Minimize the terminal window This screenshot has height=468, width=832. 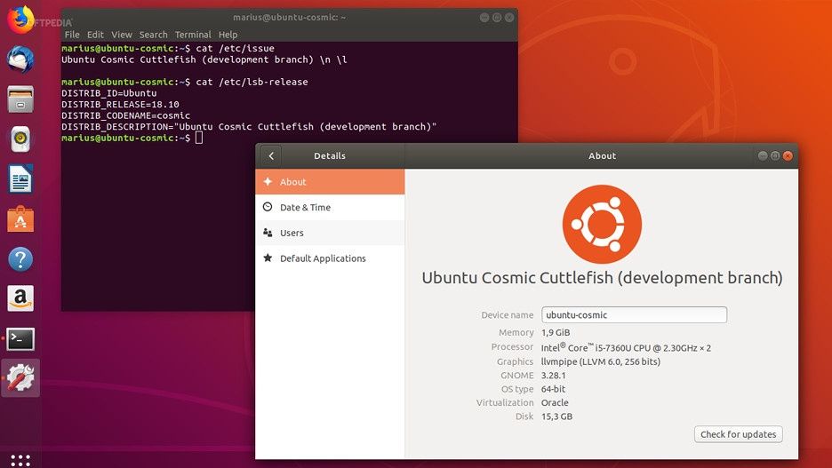484,18
